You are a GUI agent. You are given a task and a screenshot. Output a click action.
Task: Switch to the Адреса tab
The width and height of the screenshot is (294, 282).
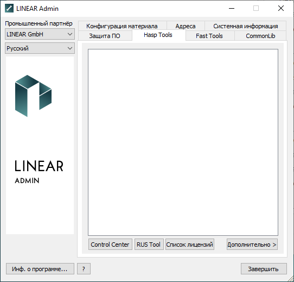click(186, 26)
